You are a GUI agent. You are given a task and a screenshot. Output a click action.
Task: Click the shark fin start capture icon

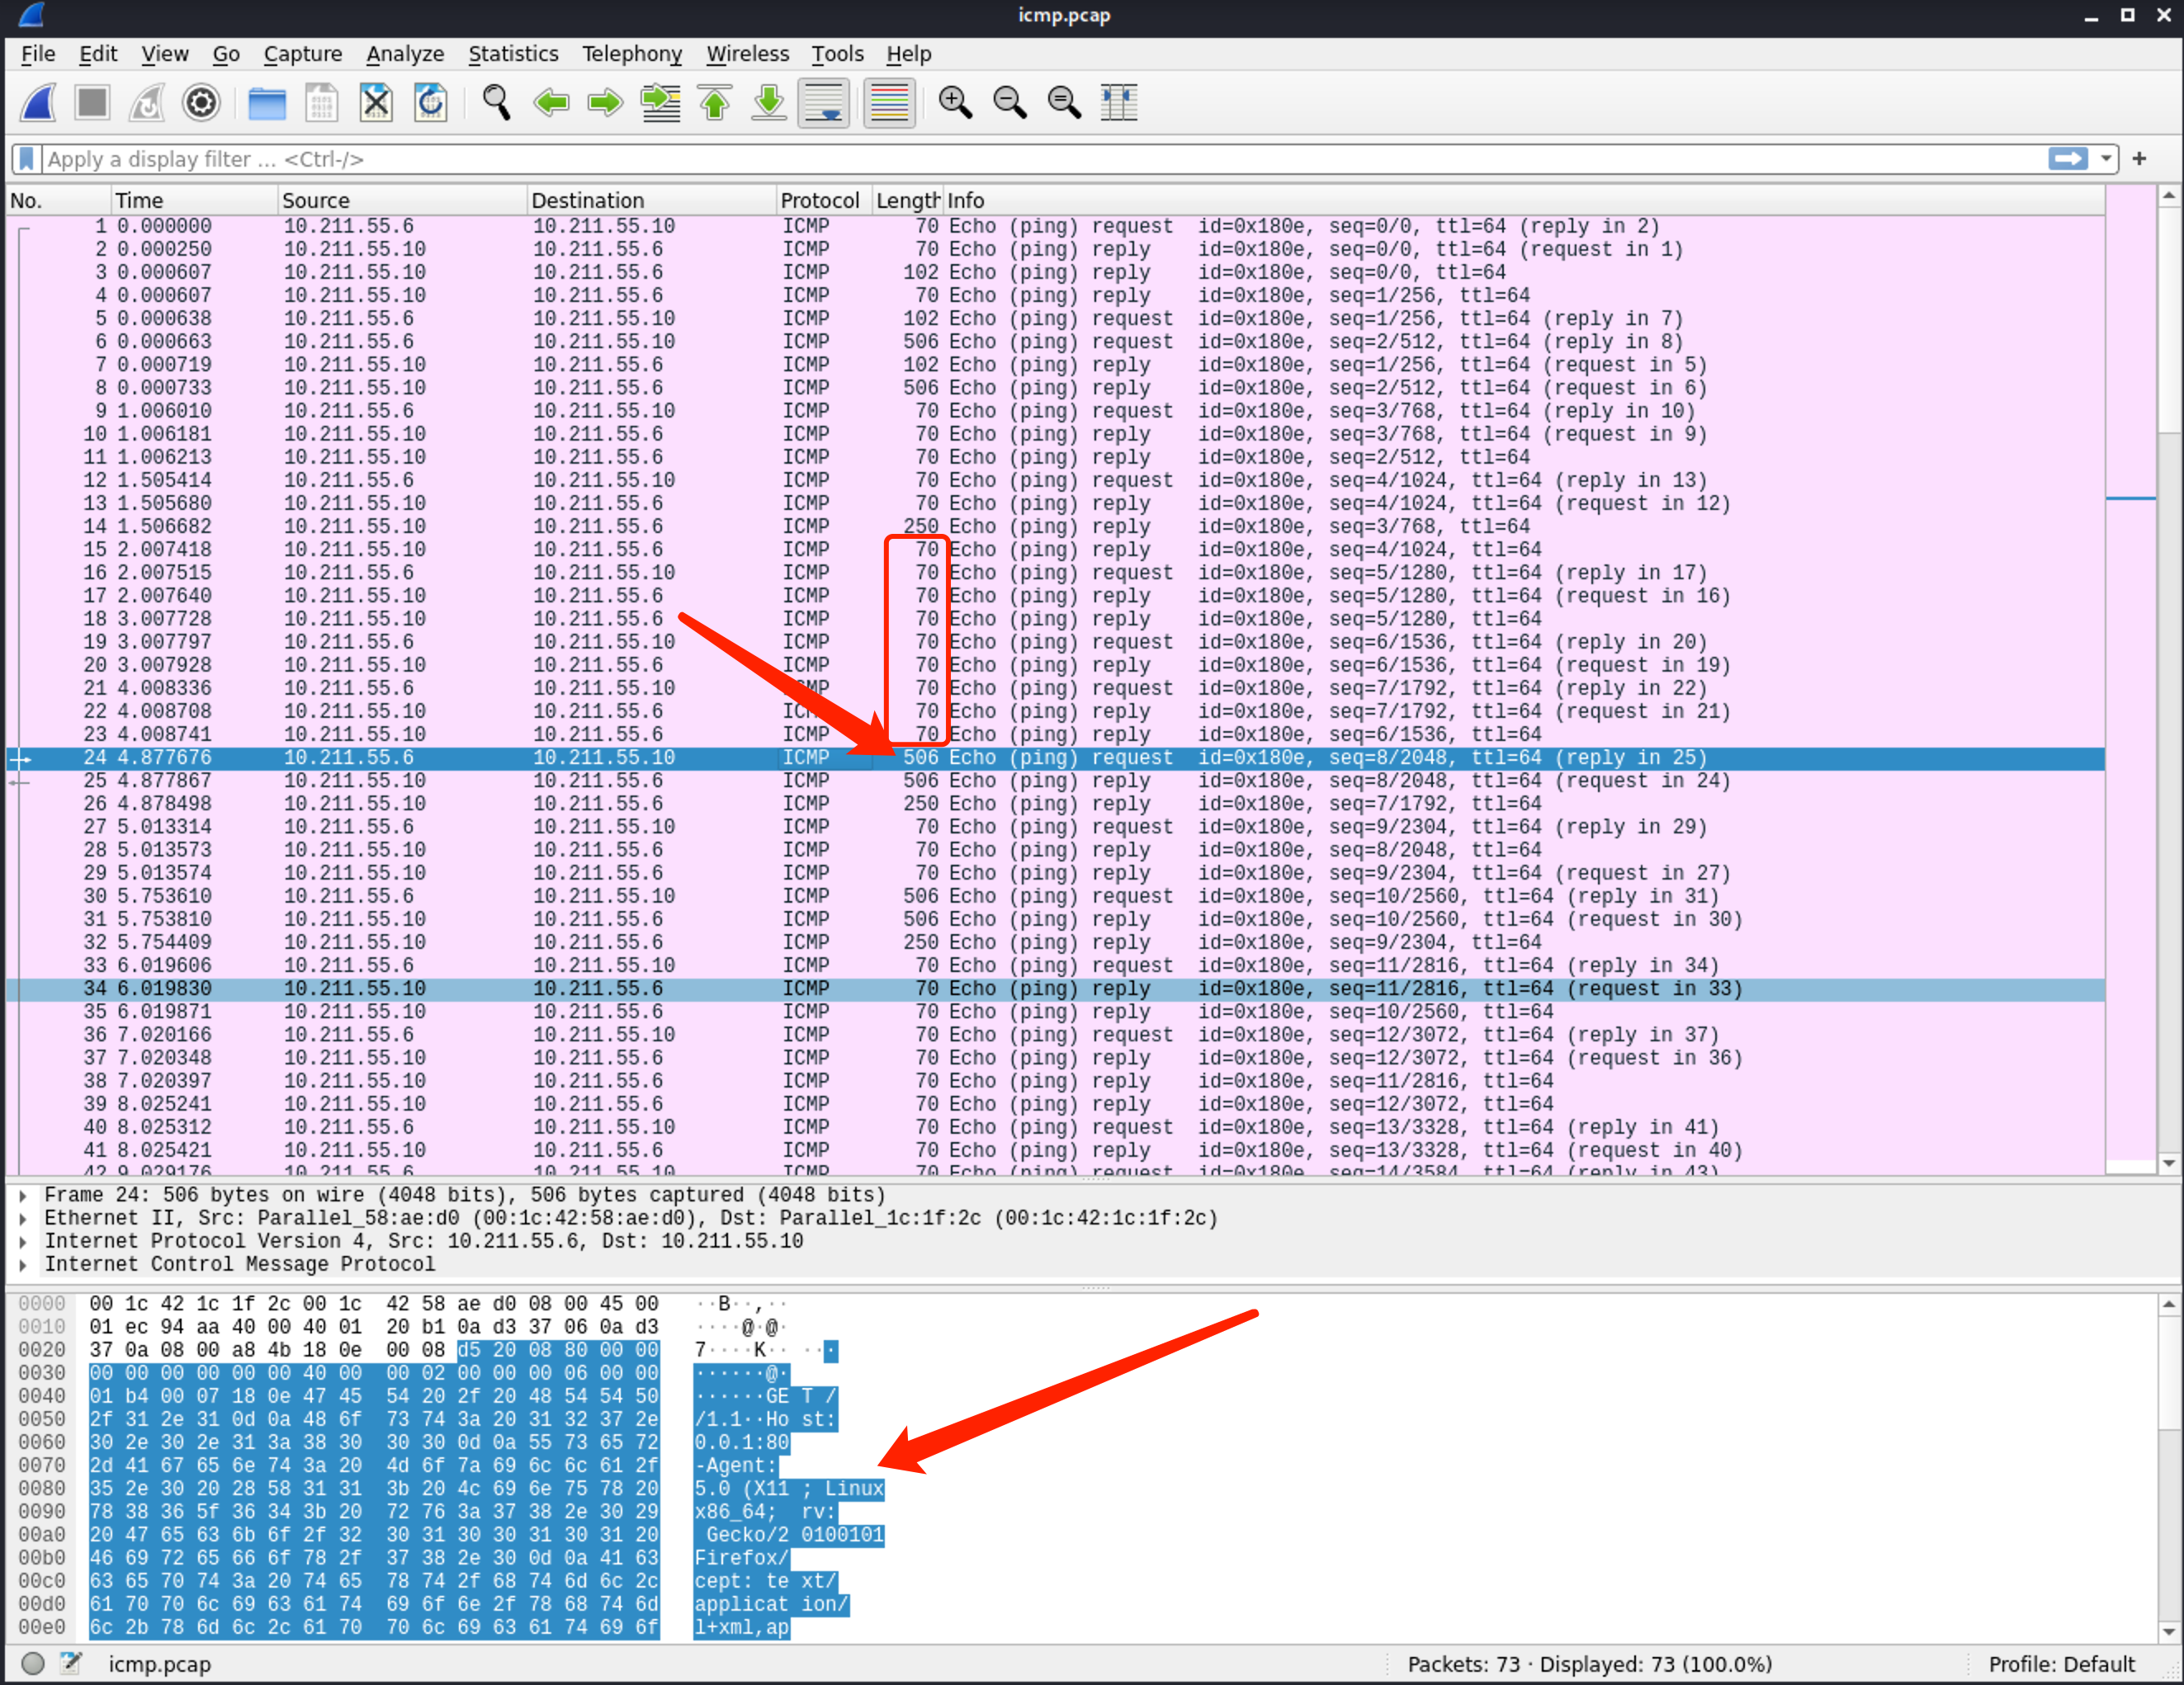[x=39, y=102]
